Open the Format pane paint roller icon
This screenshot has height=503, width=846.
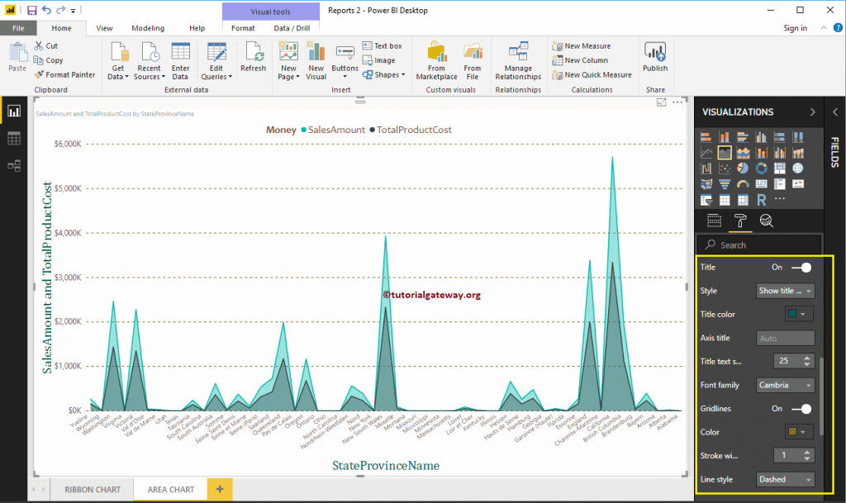click(740, 221)
